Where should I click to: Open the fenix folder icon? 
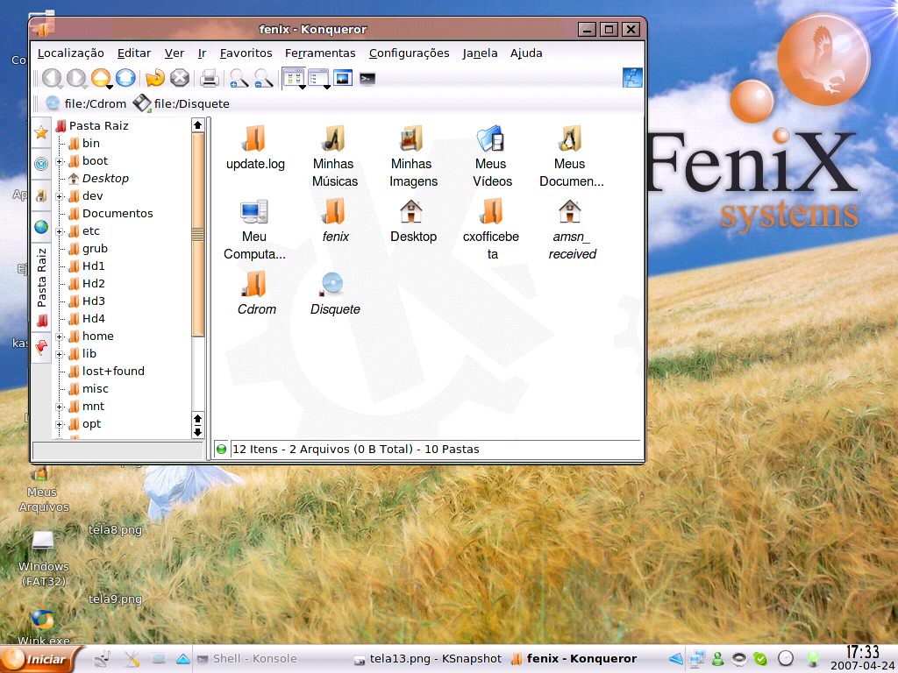[334, 221]
